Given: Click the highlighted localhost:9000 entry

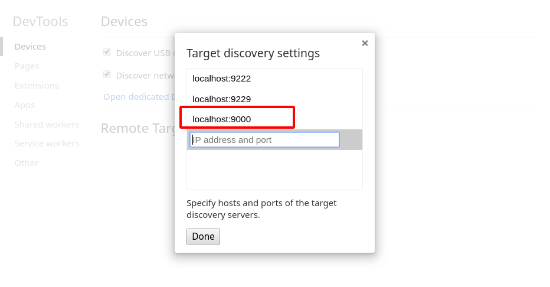Looking at the screenshot, I should tap(222, 119).
